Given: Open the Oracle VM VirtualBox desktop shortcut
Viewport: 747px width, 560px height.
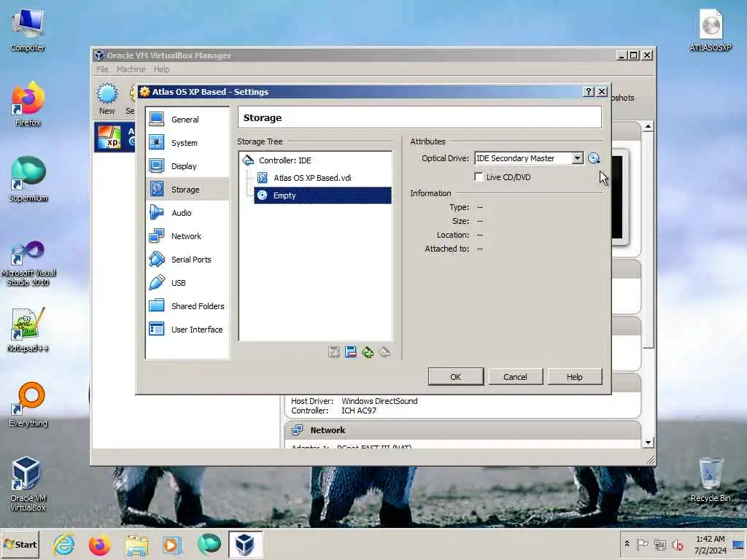Looking at the screenshot, I should point(28,484).
